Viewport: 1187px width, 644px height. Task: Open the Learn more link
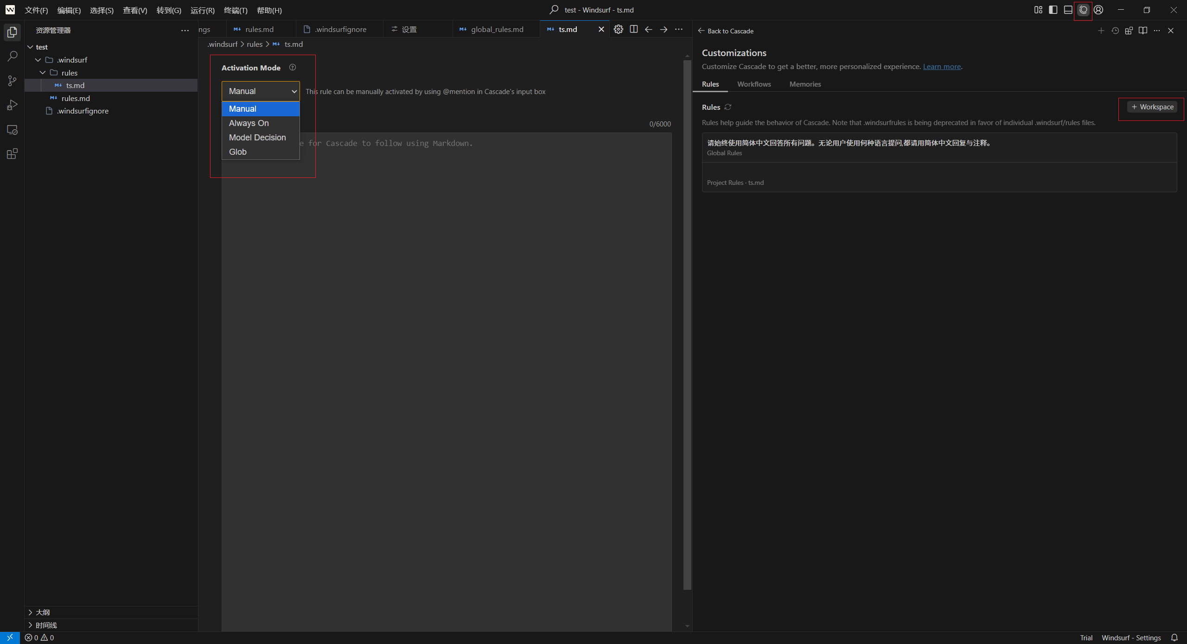click(942, 67)
